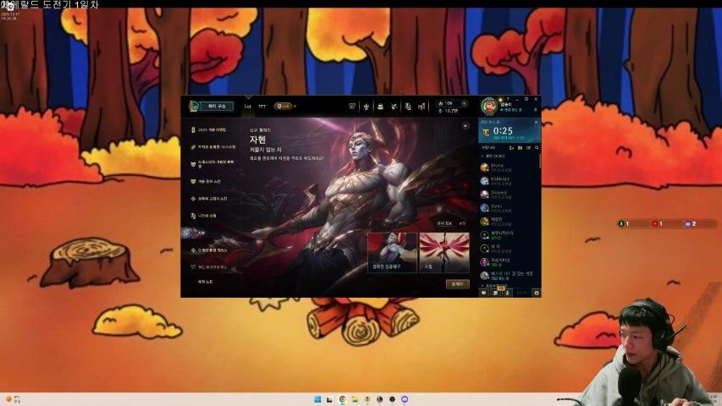Expand the arrow beside the event pill

coord(295,107)
